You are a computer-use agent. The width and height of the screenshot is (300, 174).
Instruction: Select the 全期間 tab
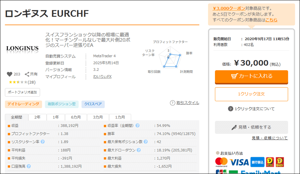point(17,117)
